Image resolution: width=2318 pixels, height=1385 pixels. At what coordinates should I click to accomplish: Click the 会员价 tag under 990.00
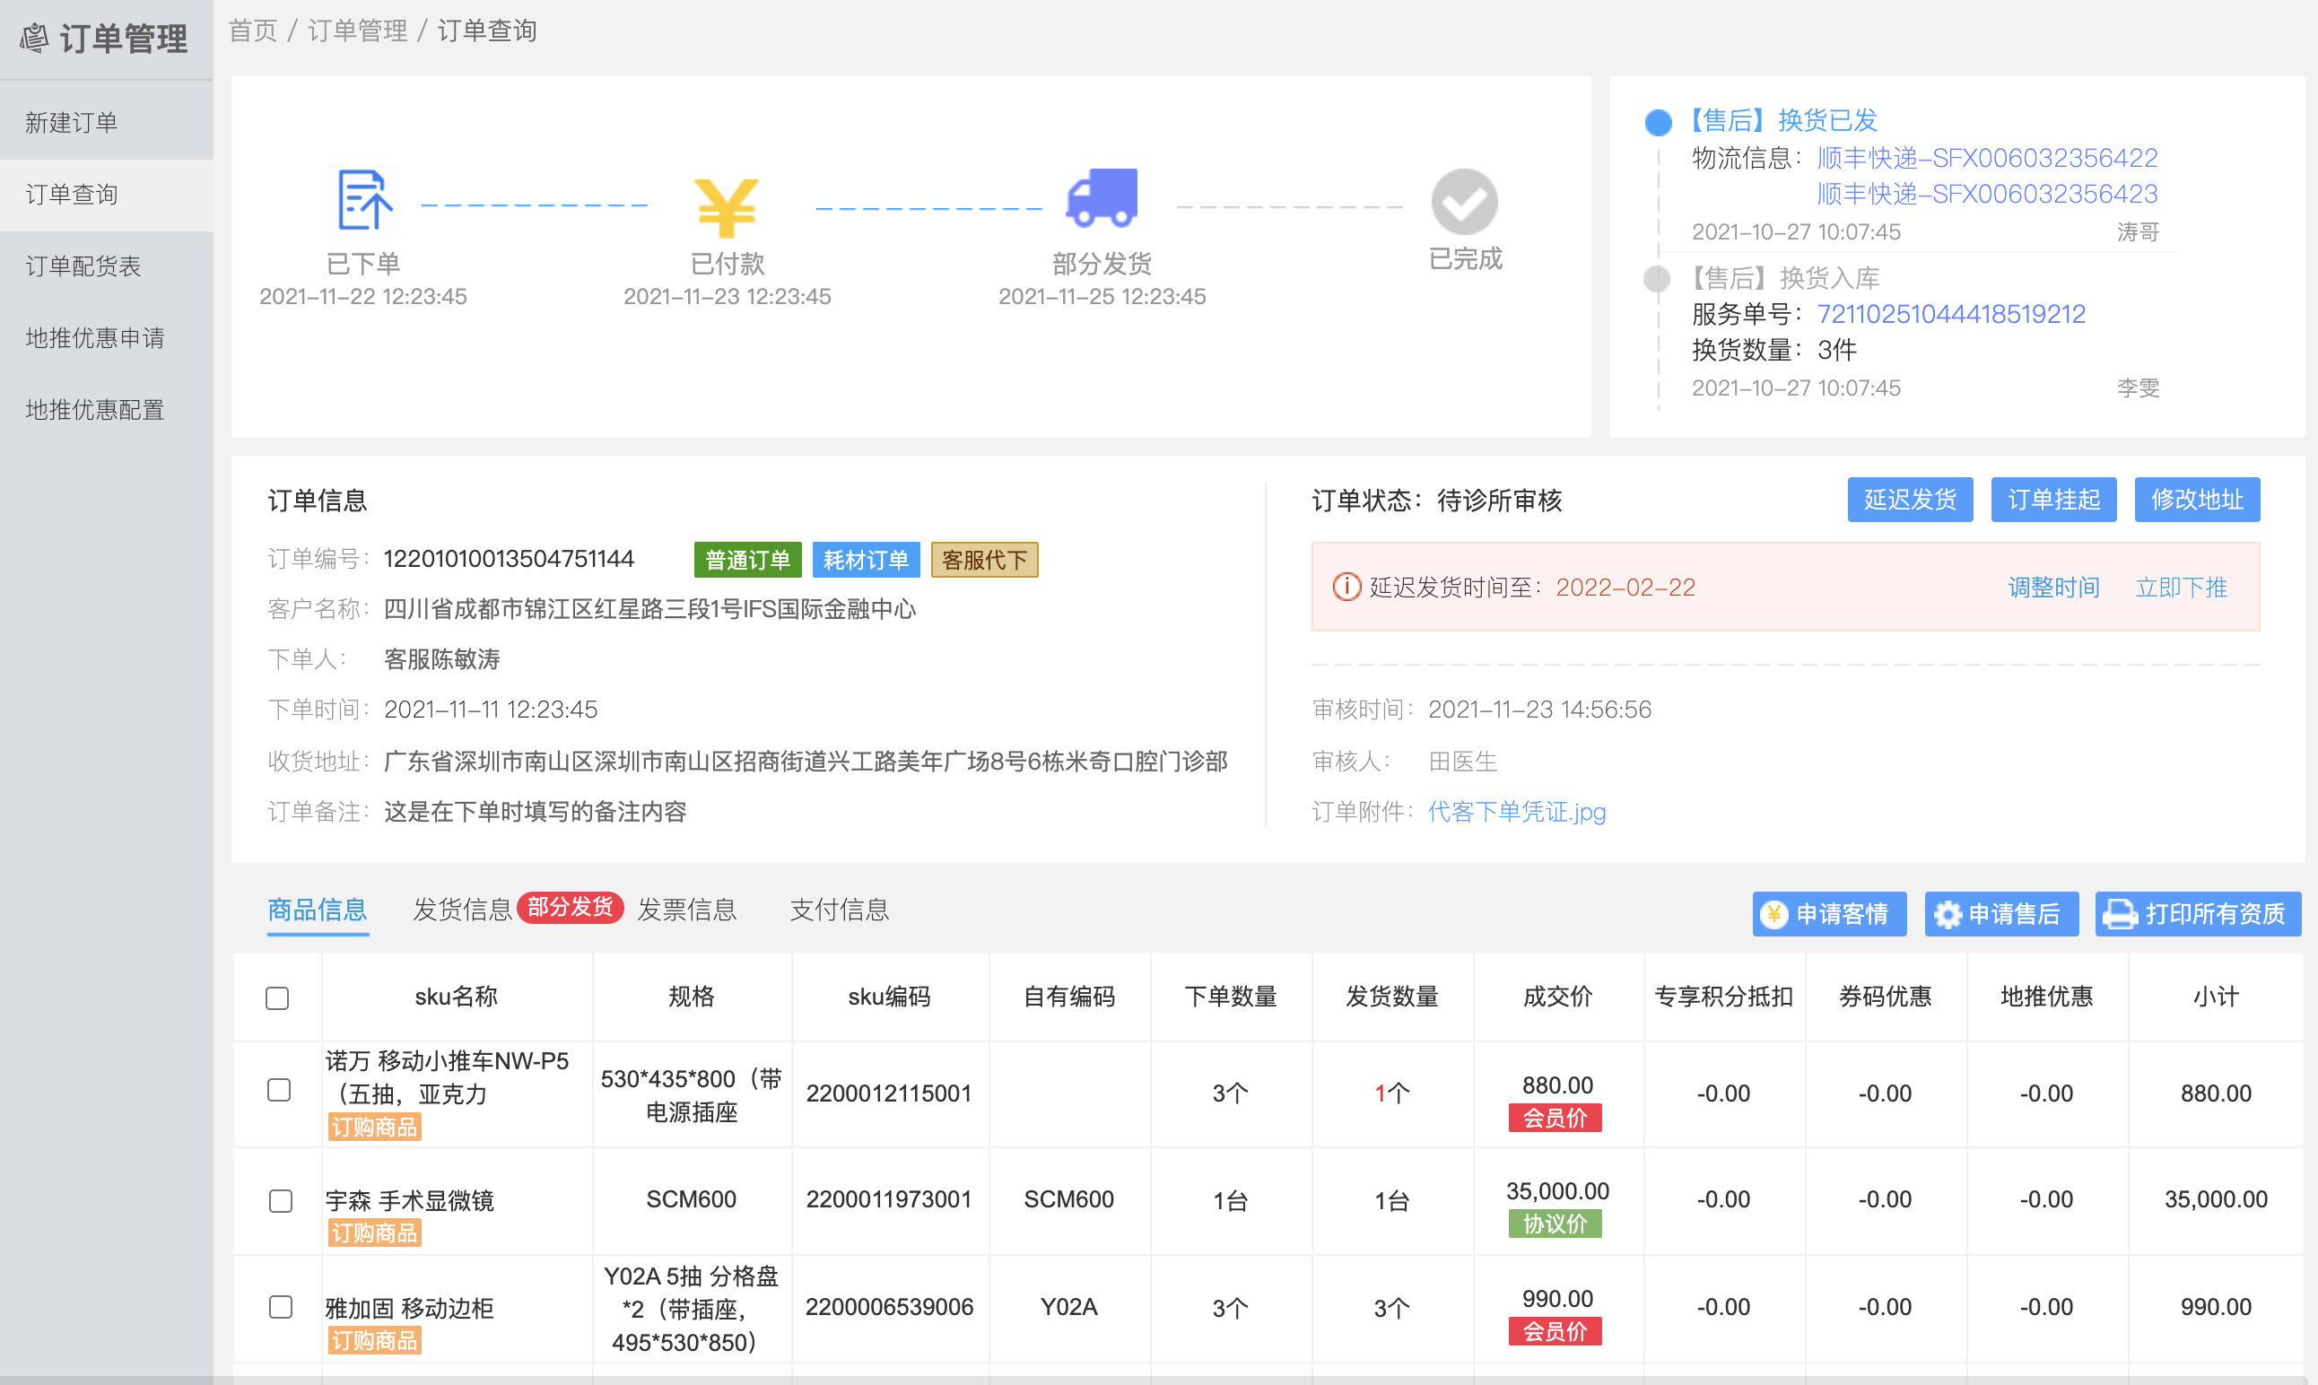pos(1555,1332)
